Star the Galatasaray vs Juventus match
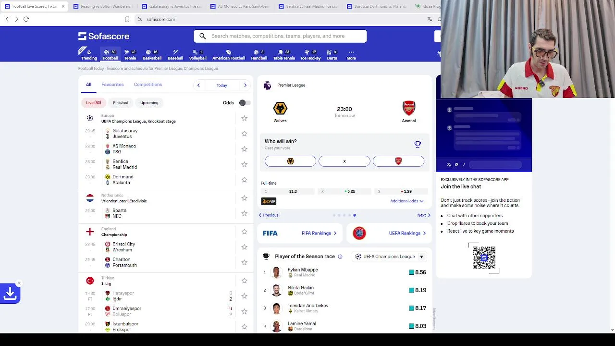Screen dimensions: 615x346 (x=244, y=134)
